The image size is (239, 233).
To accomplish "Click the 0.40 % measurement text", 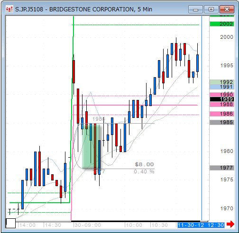I will coord(144,171).
